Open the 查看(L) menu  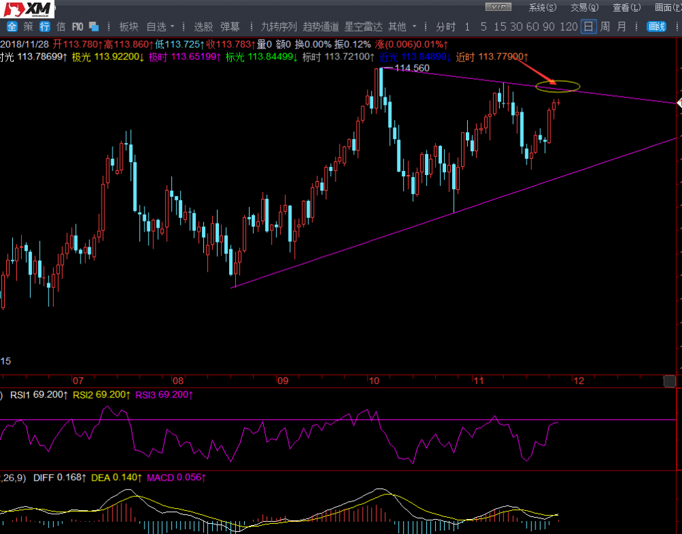point(627,7)
